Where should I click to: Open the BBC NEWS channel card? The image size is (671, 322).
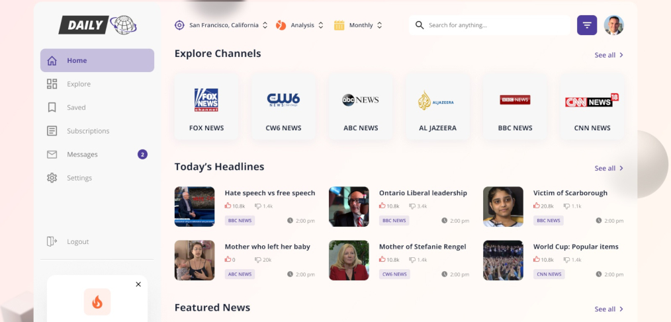515,106
